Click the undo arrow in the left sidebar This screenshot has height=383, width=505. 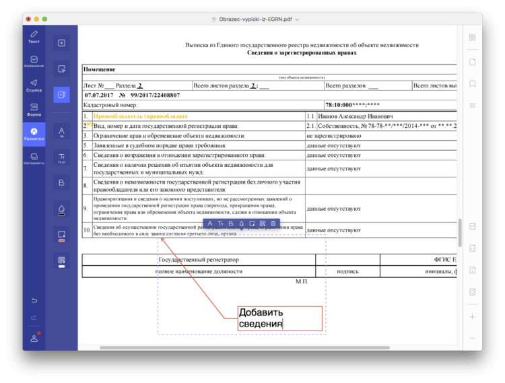[34, 300]
